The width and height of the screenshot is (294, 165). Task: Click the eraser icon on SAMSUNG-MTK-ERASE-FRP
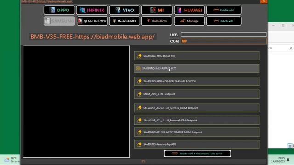pyautogui.click(x=139, y=56)
